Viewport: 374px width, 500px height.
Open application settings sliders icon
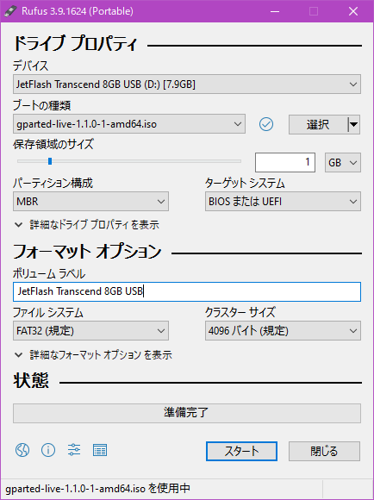point(74,450)
